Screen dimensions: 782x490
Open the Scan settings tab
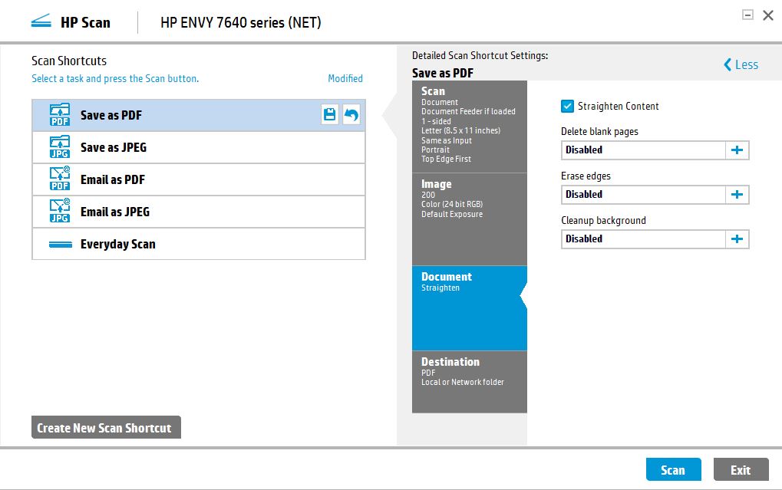[470, 127]
